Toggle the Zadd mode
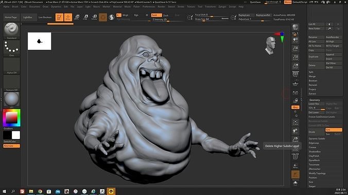This screenshot has height=195, width=348. point(156,15)
